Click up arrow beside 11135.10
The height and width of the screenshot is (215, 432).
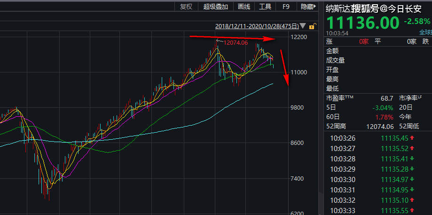412,200
